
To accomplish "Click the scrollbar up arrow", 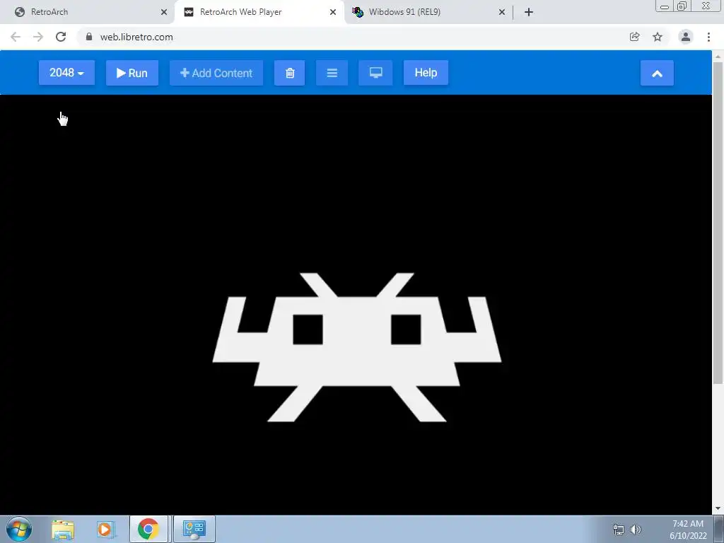I will pyautogui.click(x=718, y=57).
